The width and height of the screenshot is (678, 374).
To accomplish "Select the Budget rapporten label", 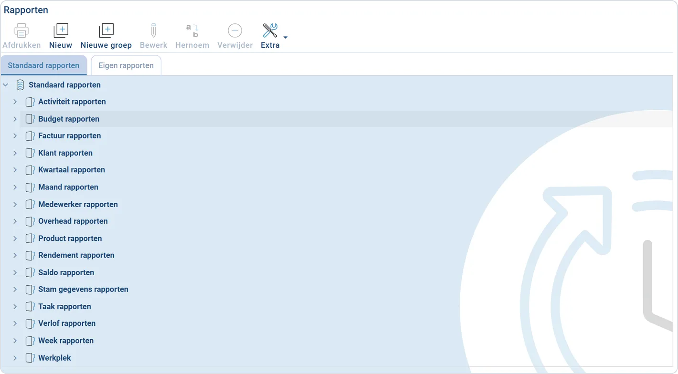I will click(x=69, y=119).
